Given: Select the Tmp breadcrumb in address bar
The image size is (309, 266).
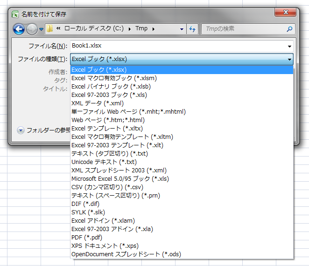Looking at the screenshot, I should [x=141, y=28].
